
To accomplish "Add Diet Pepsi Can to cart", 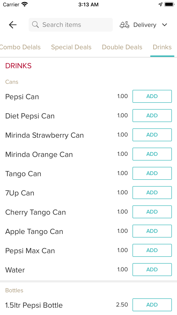I will pos(152,115).
